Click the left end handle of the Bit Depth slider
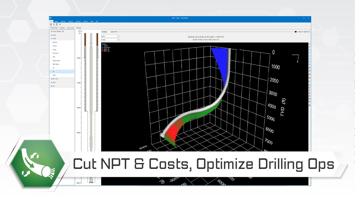Screen dimensions: 355x200 pyautogui.click(x=116, y=32)
